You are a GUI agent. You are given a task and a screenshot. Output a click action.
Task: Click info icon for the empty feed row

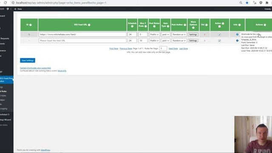[x=237, y=41]
